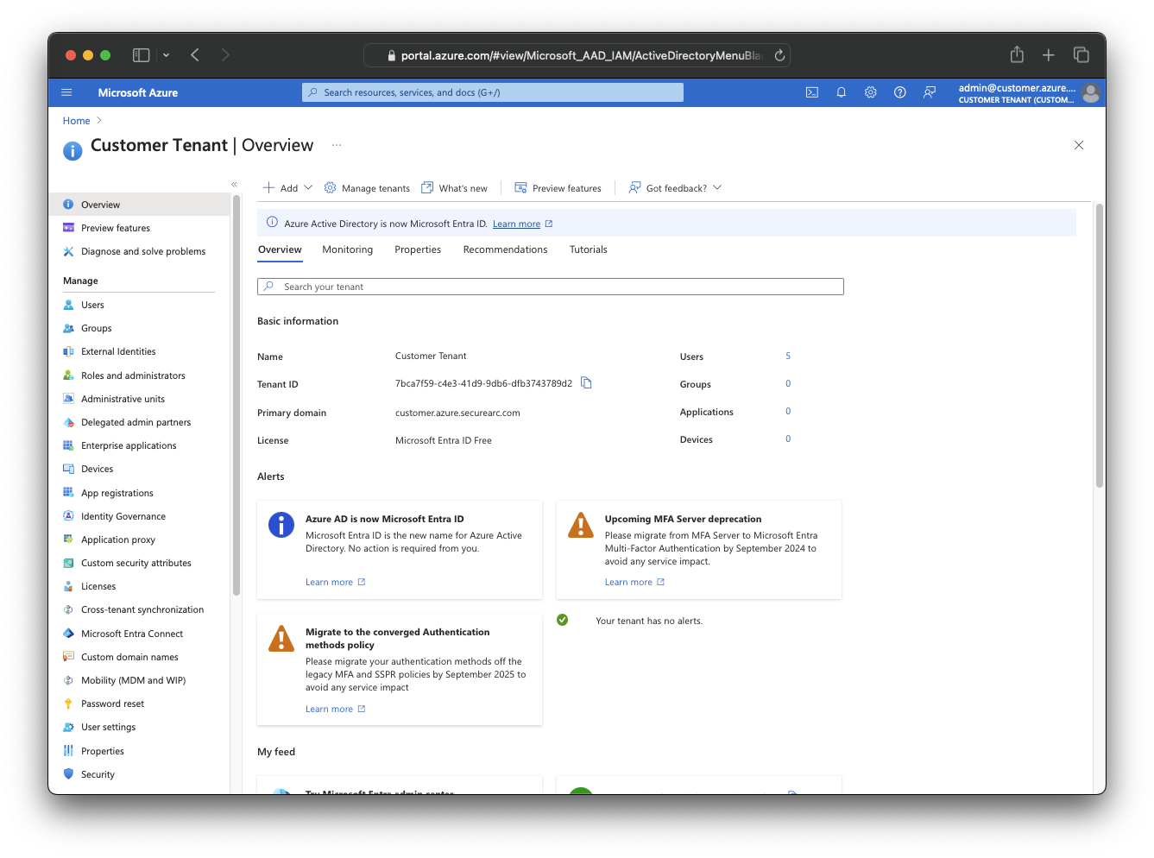The height and width of the screenshot is (858, 1154).
Task: Click Manage tenants in the toolbar
Action: coord(367,187)
